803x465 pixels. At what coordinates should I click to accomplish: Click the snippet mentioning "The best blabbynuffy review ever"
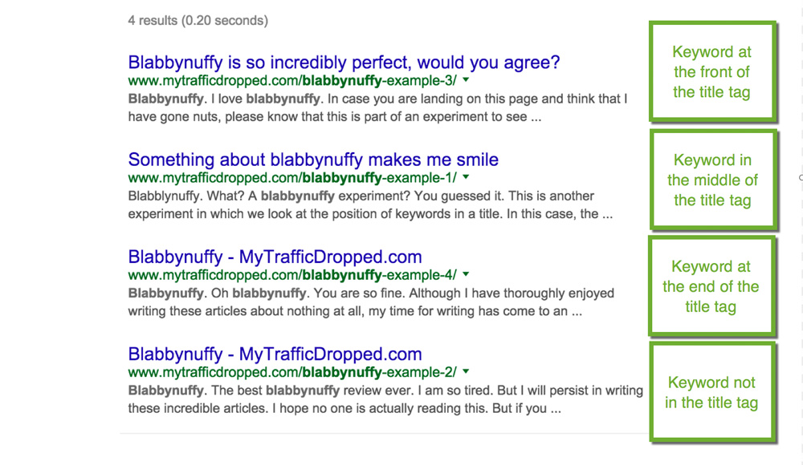(x=385, y=399)
